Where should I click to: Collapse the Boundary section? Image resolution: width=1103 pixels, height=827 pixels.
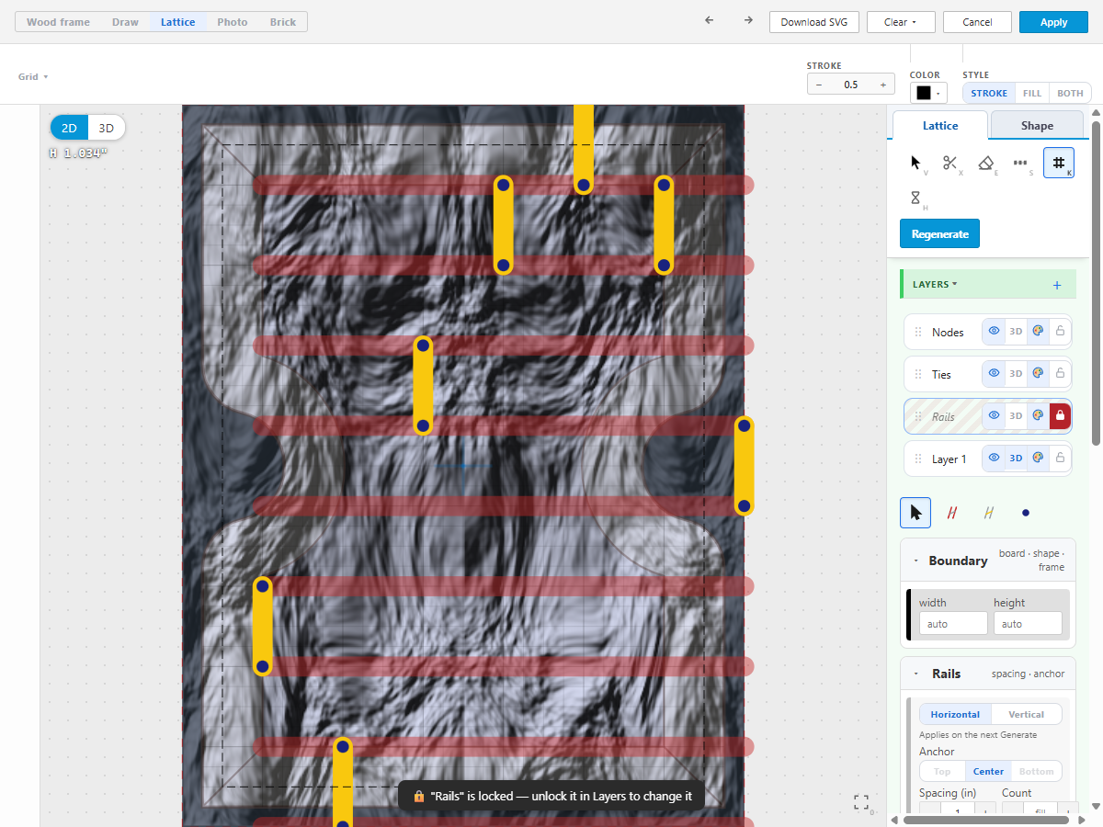tap(915, 561)
